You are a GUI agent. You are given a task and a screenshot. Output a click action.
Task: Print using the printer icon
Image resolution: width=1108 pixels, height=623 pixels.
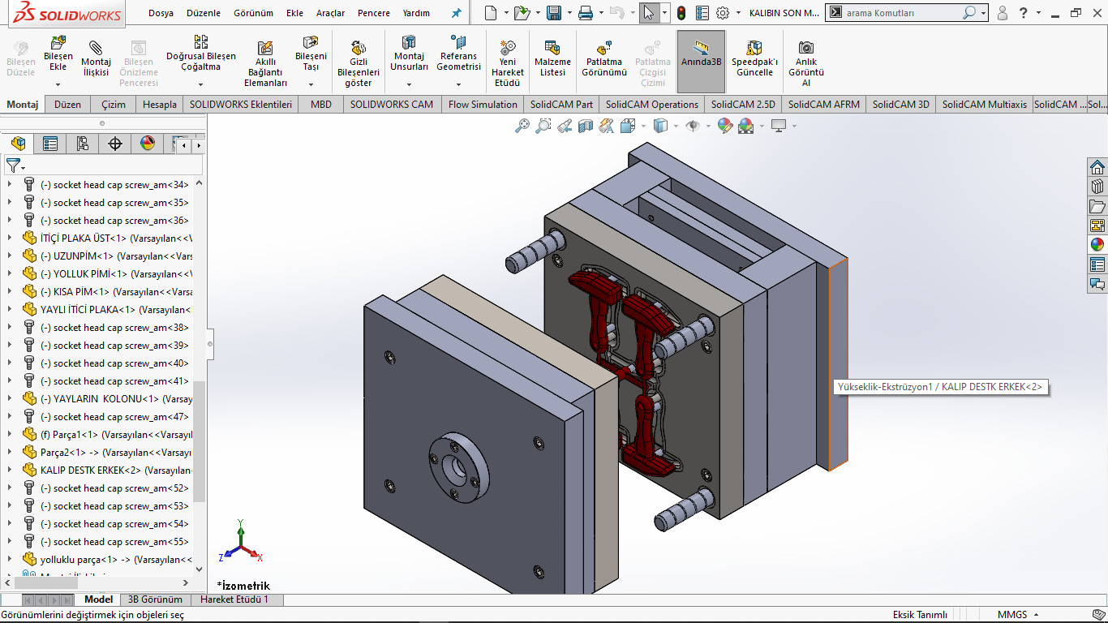(x=586, y=13)
